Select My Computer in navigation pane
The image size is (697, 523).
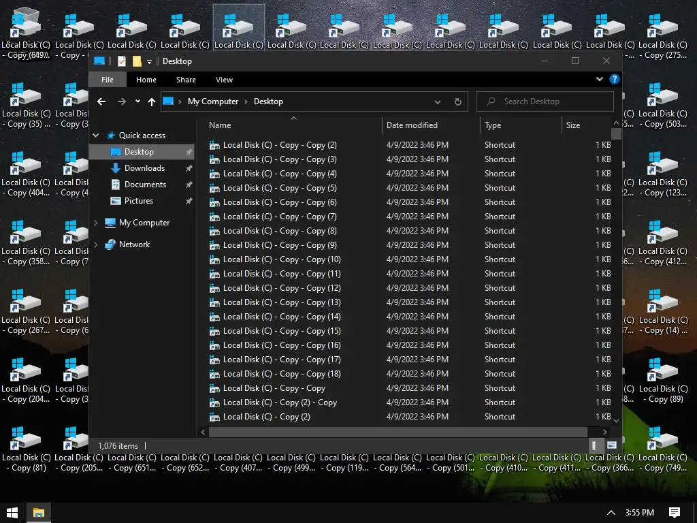pos(144,223)
